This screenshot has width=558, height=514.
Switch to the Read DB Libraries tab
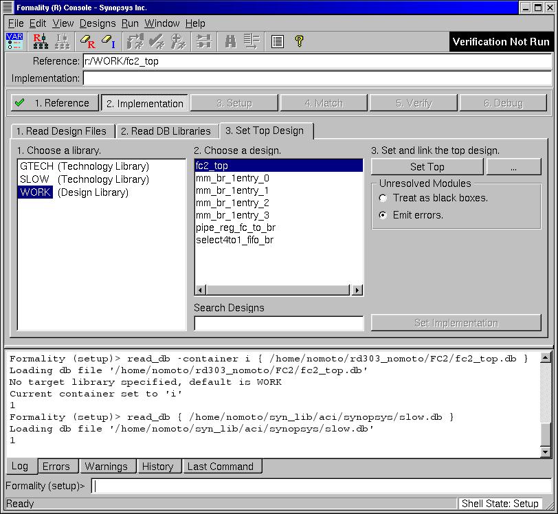(x=166, y=131)
